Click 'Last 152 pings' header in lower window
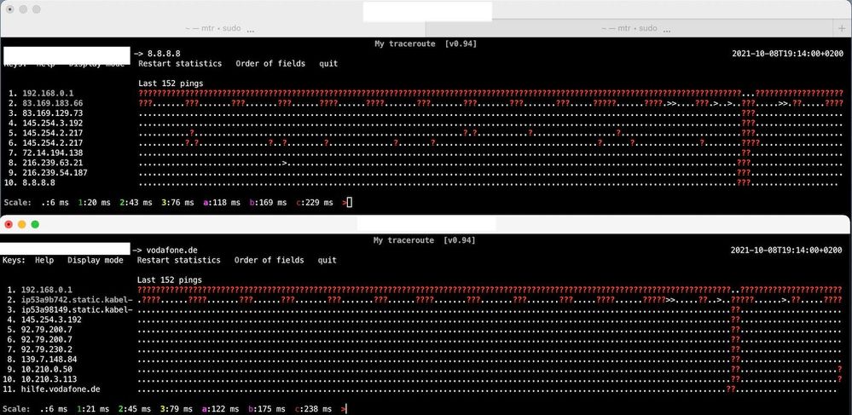Viewport: 852px width, 415px height. tap(170, 280)
